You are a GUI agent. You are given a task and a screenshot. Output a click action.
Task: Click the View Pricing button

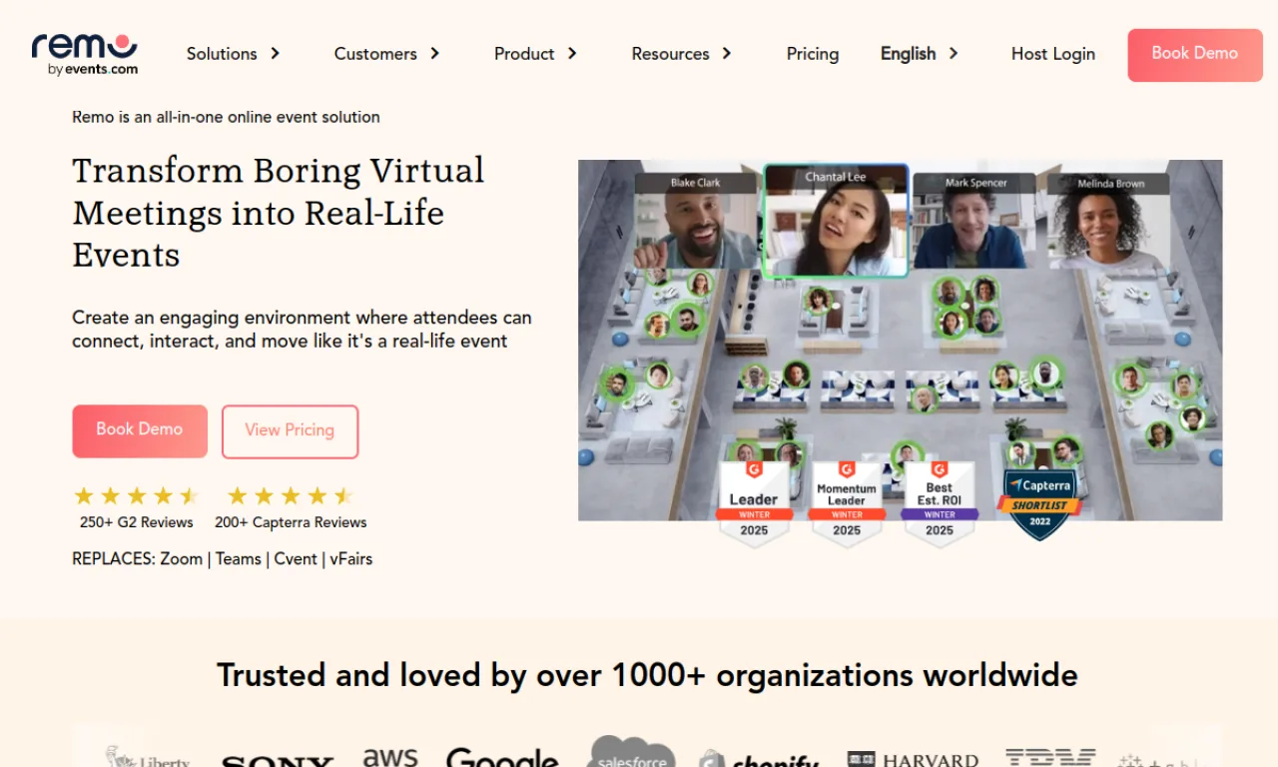pos(290,431)
